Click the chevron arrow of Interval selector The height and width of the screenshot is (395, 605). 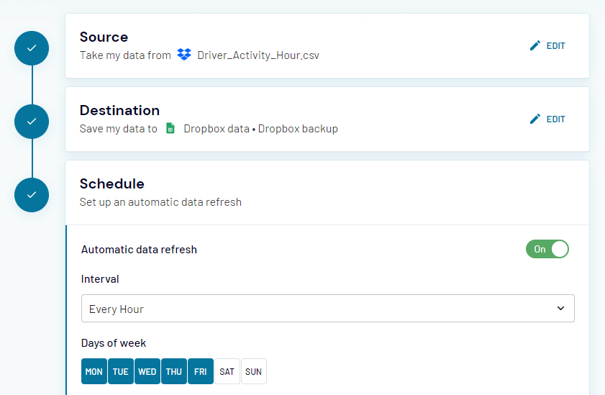[560, 308]
